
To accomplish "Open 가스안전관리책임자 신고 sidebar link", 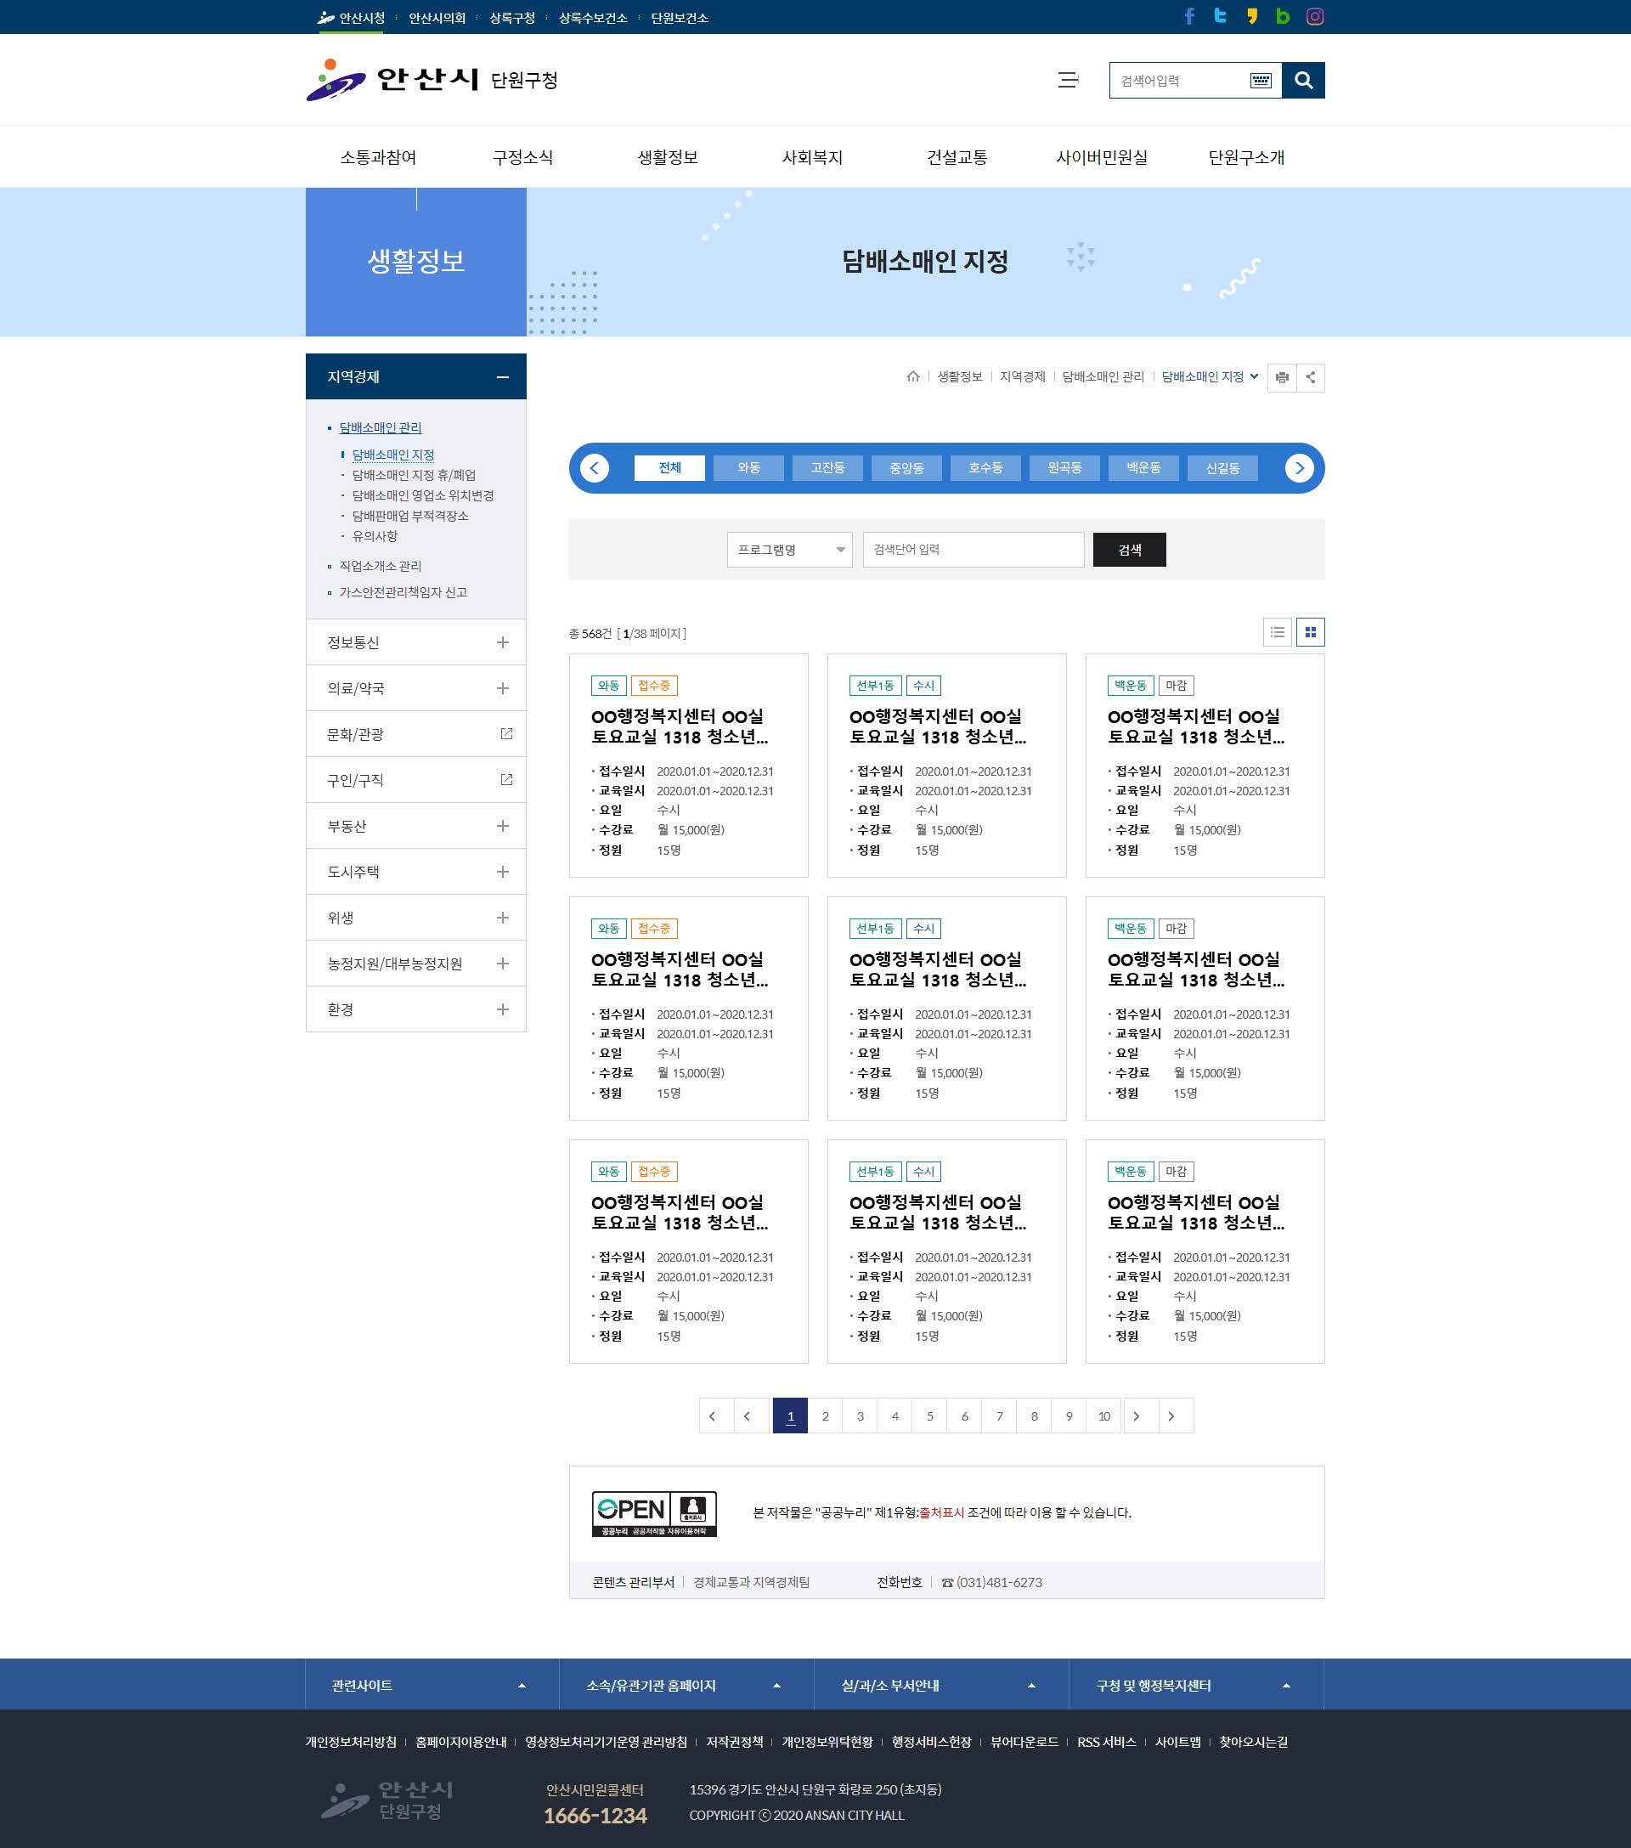I will (x=403, y=592).
